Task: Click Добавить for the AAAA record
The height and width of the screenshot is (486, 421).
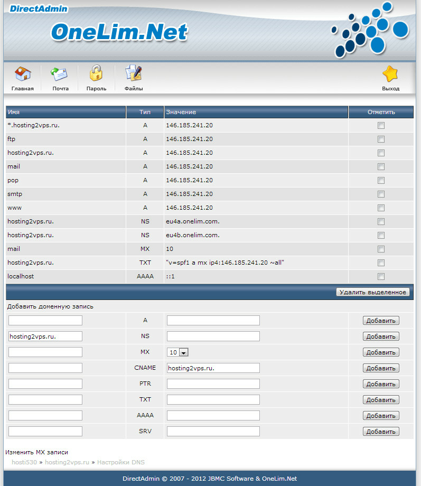Action: (x=381, y=416)
